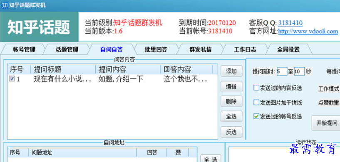Switch to the 话题管理 tab
The image size is (340, 162).
point(67,49)
